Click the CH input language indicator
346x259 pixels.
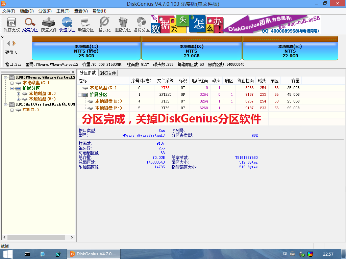(x=285, y=254)
